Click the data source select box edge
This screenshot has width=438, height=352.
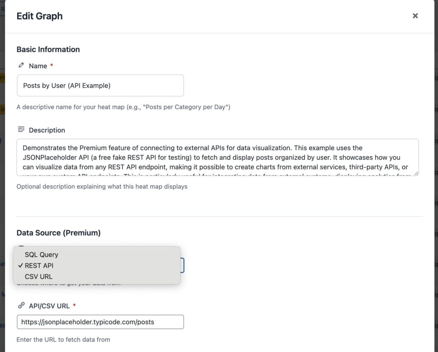[183, 265]
